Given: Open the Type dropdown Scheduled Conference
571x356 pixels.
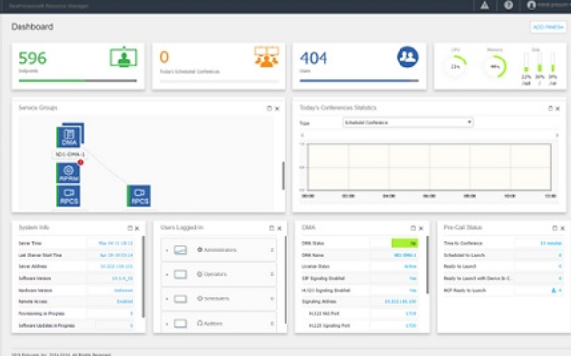Looking at the screenshot, I should 408,123.
